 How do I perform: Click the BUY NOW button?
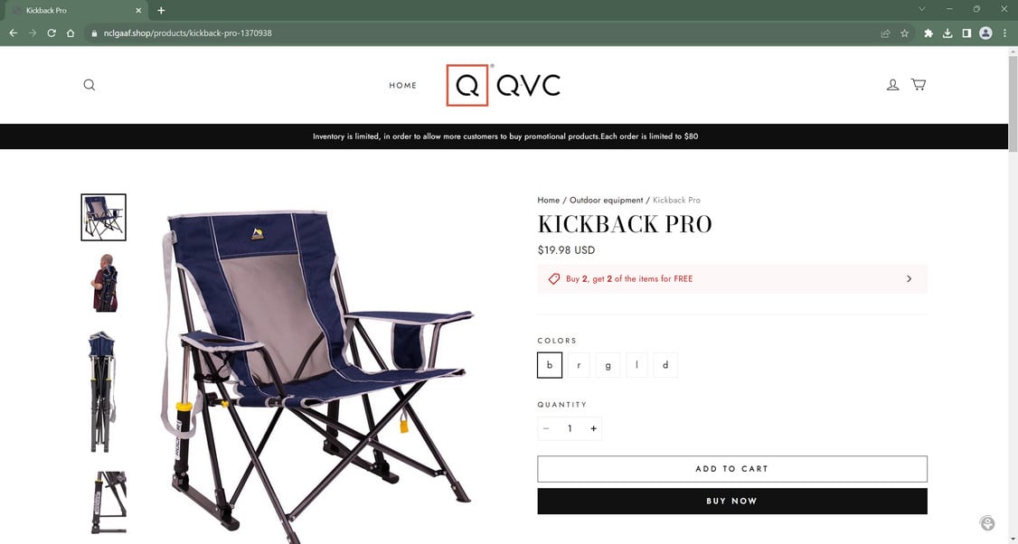[731, 502]
